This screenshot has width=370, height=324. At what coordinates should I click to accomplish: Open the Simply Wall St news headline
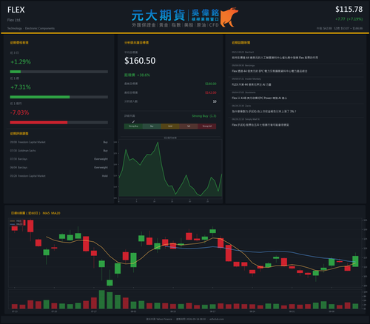pos(260,125)
